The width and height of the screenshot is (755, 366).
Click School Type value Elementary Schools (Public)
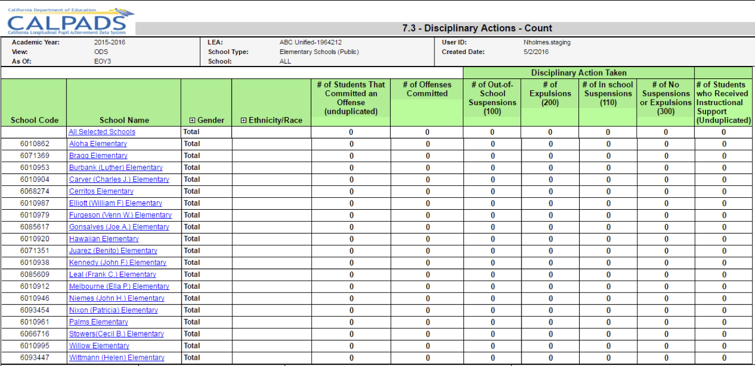(319, 52)
